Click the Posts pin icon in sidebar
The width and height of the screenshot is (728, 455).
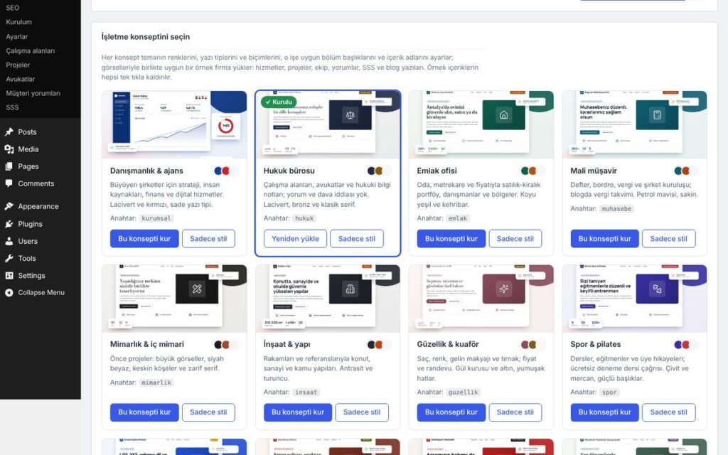[9, 132]
